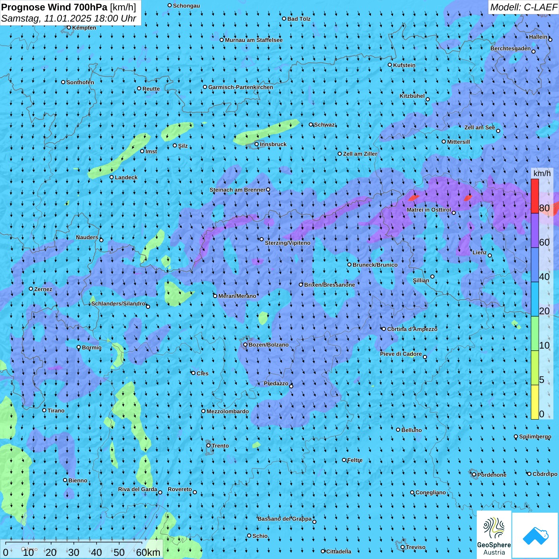559x559 pixels.
Task: Click the Bozen/Bolzano city marker
Action: (246, 345)
